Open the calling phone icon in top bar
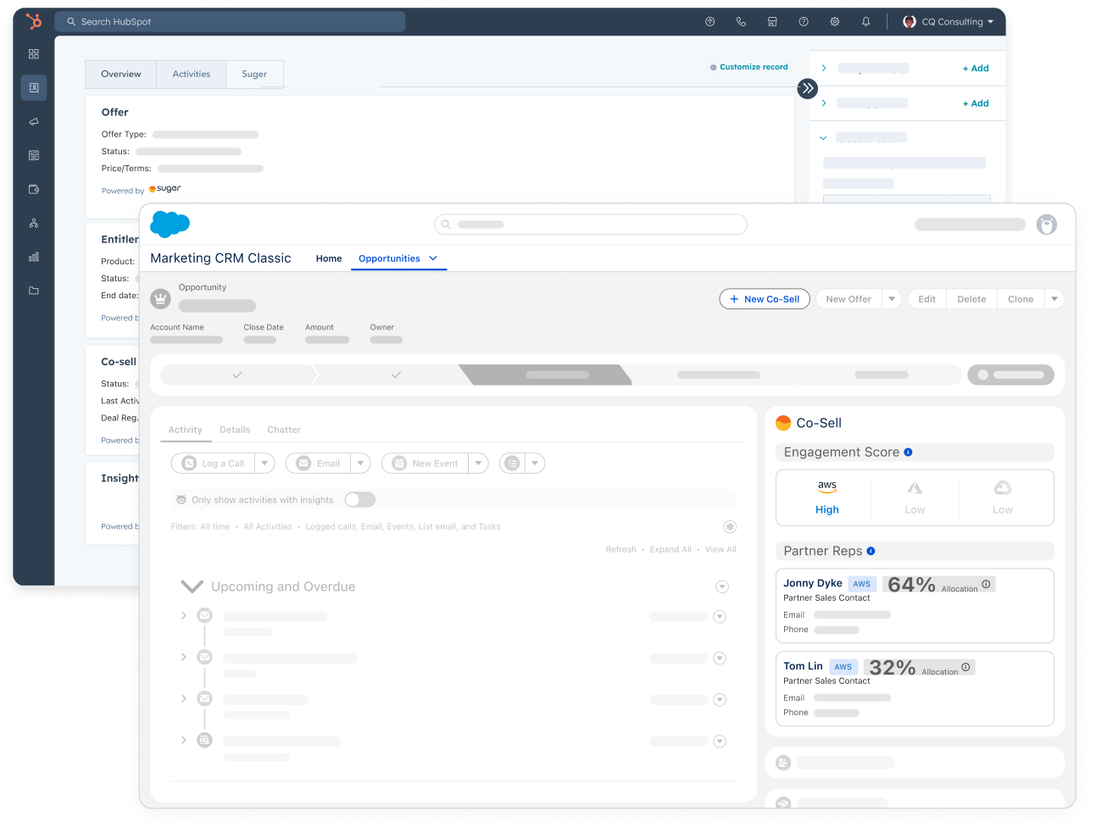1096x833 pixels. (x=741, y=21)
